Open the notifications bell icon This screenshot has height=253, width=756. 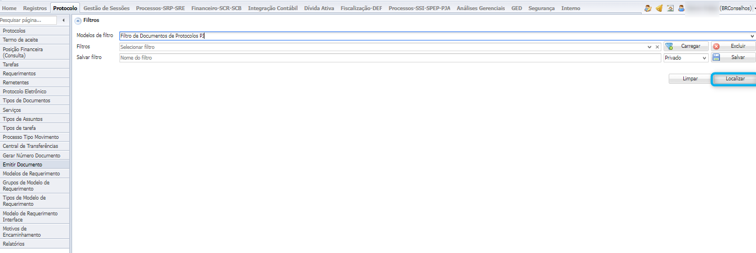pos(659,8)
